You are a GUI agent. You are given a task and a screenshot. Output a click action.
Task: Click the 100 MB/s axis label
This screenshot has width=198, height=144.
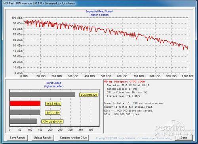[x=17, y=18]
